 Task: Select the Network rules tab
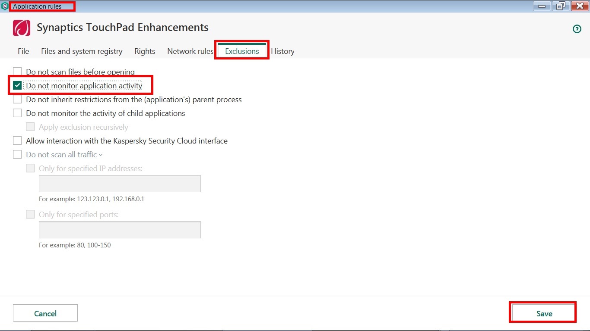point(190,51)
